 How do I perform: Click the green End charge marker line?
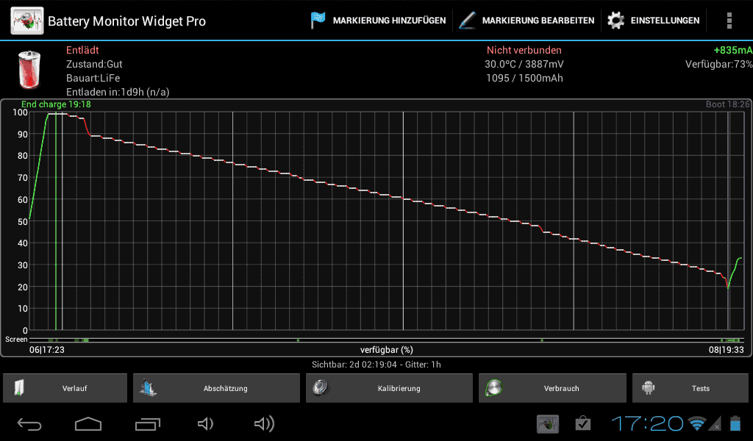[56, 220]
